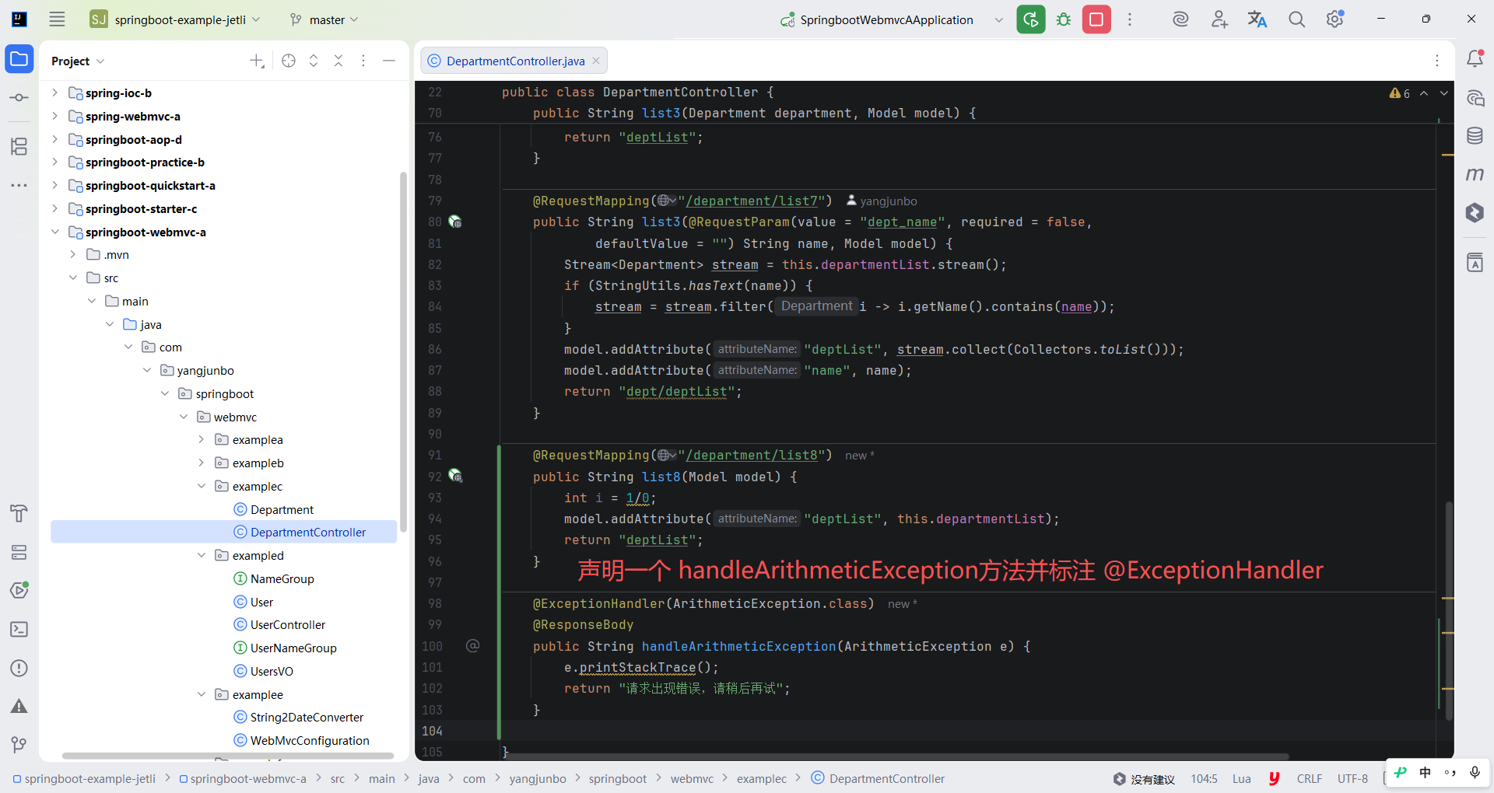Click the @ gutter icon at line 100
Viewport: 1494px width, 793px height.
[x=472, y=646]
